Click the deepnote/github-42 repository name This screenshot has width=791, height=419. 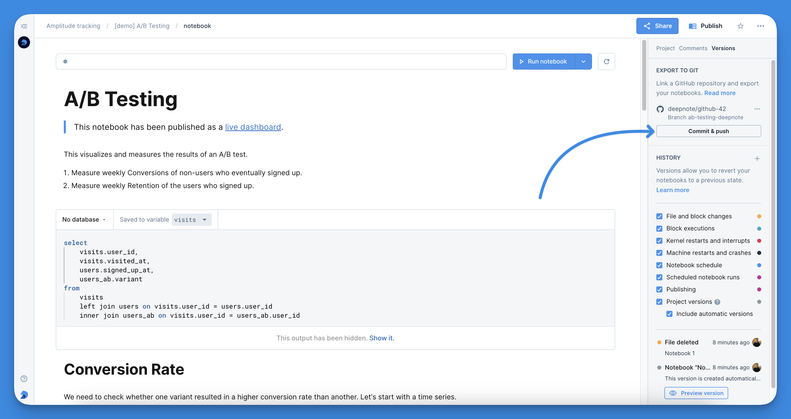pyautogui.click(x=697, y=109)
